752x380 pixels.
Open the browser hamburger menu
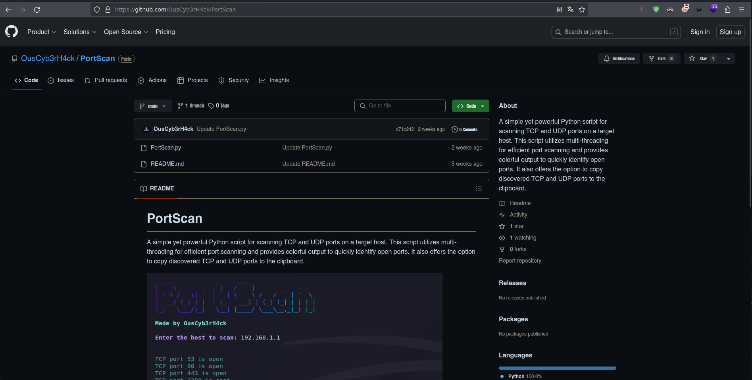coord(742,10)
